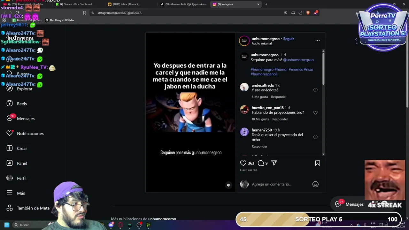Open the share page icon in address bar
409x230 pixels.
point(300,13)
